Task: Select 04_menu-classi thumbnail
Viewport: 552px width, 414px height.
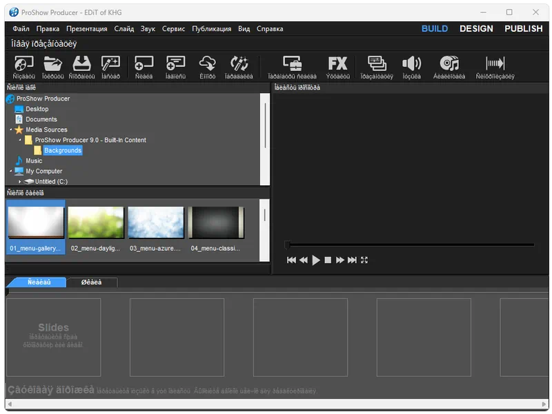Action: point(216,227)
